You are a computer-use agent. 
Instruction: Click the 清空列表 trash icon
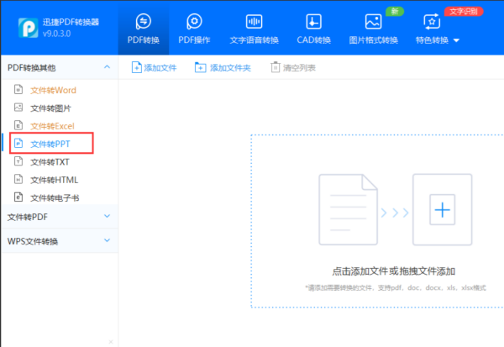pyautogui.click(x=276, y=67)
